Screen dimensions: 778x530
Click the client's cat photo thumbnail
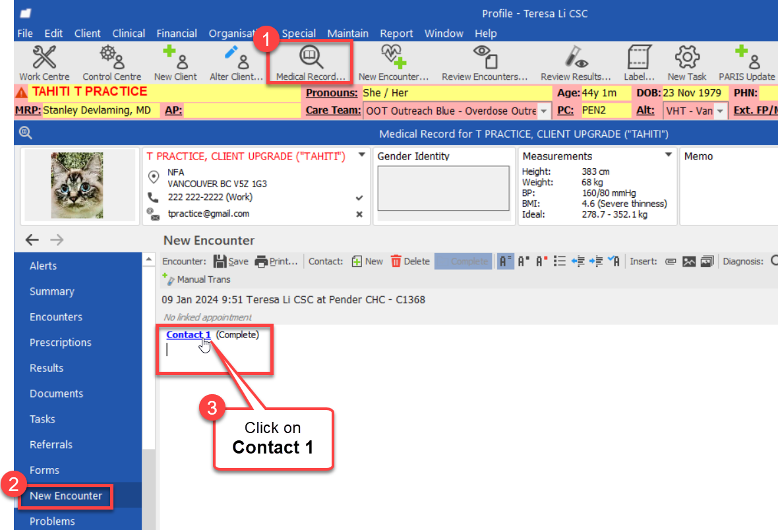77,187
